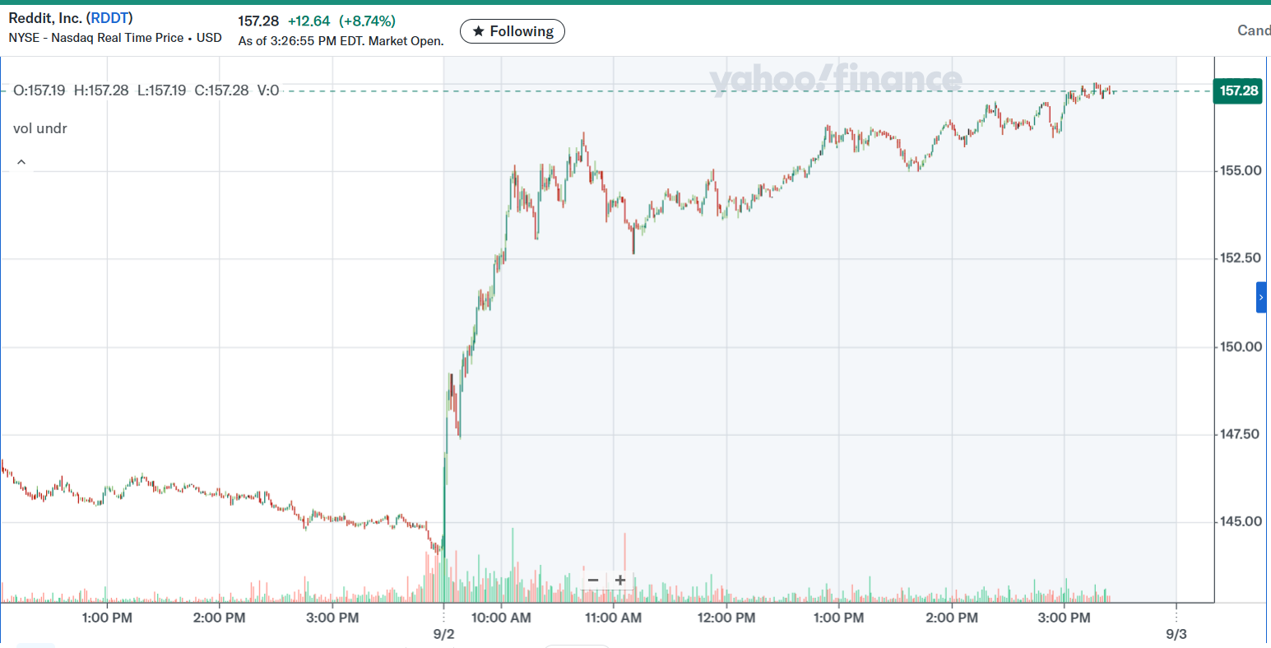The image size is (1271, 648).
Task: Click the 155.00 price axis label
Action: pyautogui.click(x=1241, y=171)
